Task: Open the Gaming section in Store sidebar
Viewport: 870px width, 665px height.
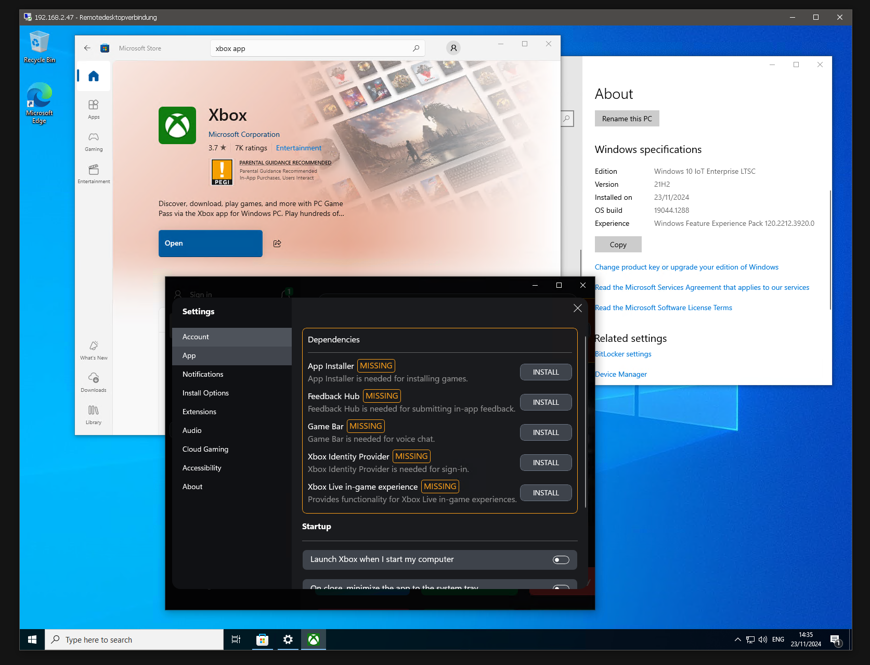Action: 94,142
